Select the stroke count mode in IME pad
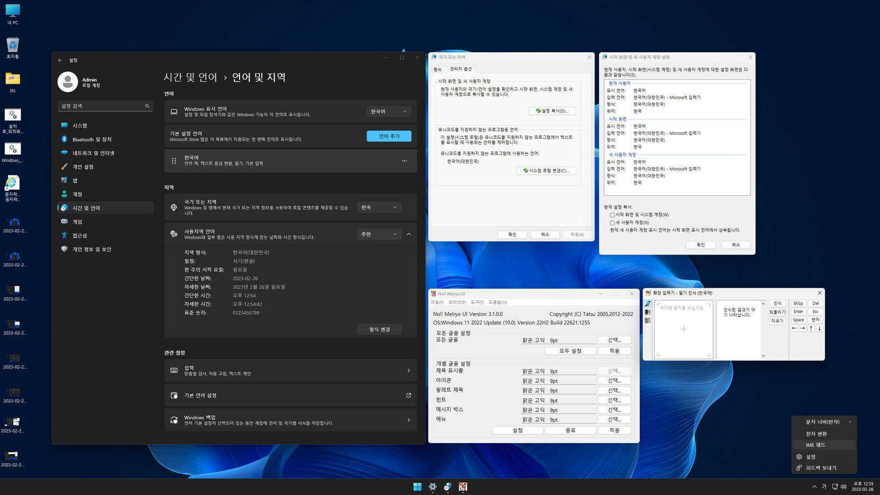 point(648,312)
